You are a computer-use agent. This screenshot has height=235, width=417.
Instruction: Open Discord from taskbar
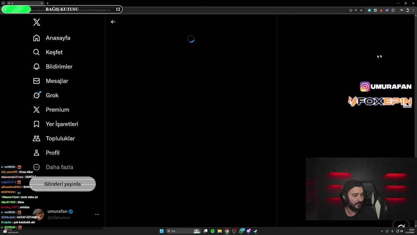pyautogui.click(x=249, y=231)
